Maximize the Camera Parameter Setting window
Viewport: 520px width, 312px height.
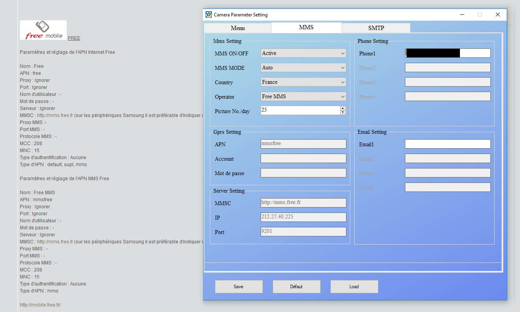(480, 14)
